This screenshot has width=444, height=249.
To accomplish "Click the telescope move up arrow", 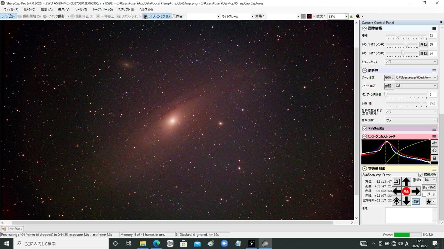I will (x=406, y=181).
